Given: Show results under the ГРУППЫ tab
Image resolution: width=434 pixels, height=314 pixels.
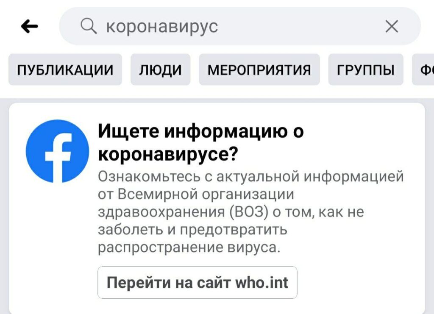Looking at the screenshot, I should pyautogui.click(x=365, y=69).
